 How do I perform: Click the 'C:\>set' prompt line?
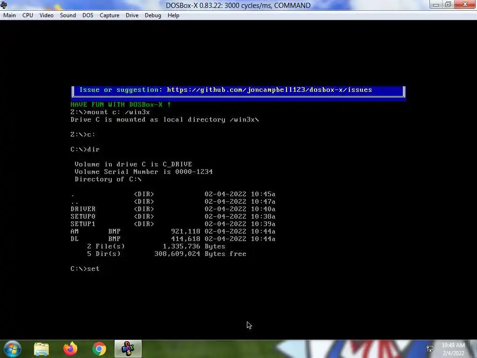tap(85, 269)
